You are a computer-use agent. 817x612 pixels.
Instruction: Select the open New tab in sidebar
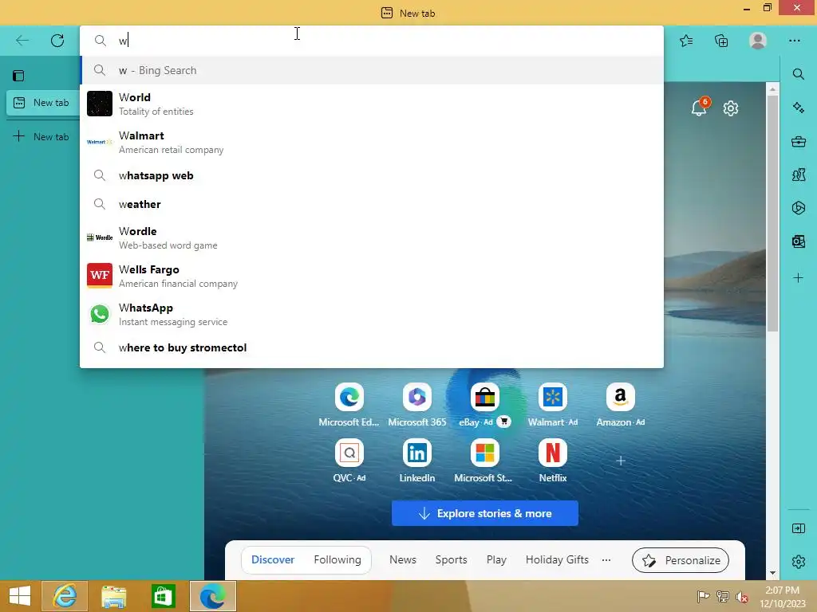click(x=41, y=103)
